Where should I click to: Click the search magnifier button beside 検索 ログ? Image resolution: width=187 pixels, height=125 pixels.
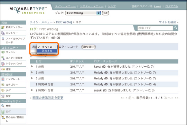[176, 28]
